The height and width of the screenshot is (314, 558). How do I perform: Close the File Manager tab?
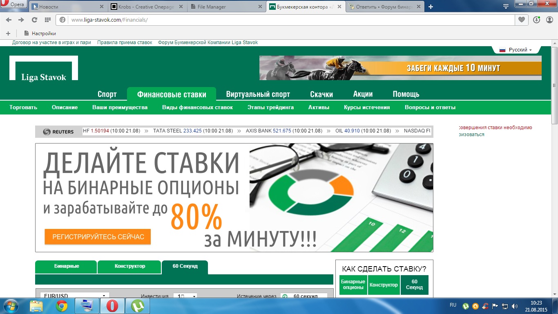(x=260, y=7)
